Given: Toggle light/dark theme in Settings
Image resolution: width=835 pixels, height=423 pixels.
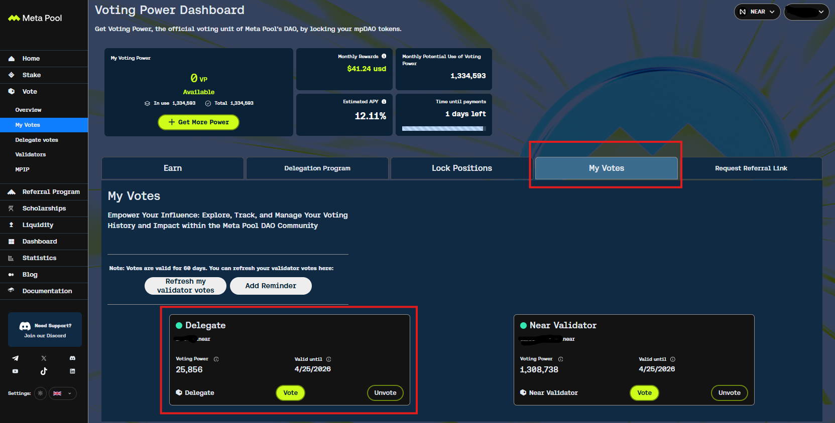Looking at the screenshot, I should pos(41,393).
